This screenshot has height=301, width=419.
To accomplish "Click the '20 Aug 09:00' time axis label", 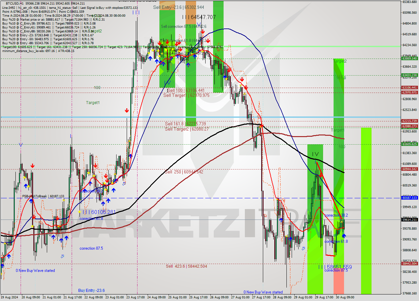I will coord(30,297).
